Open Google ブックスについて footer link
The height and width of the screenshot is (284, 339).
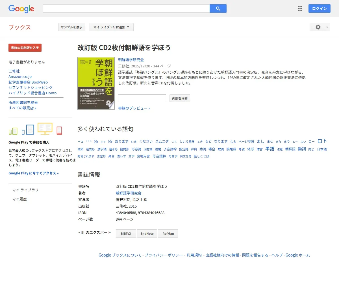coord(120,255)
